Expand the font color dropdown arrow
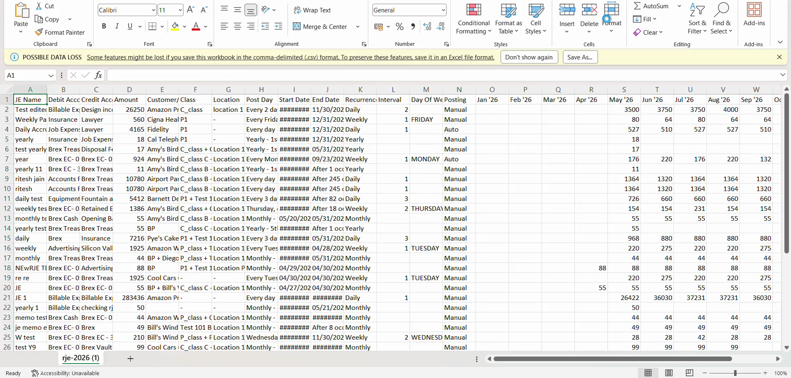The image size is (791, 378). [206, 26]
